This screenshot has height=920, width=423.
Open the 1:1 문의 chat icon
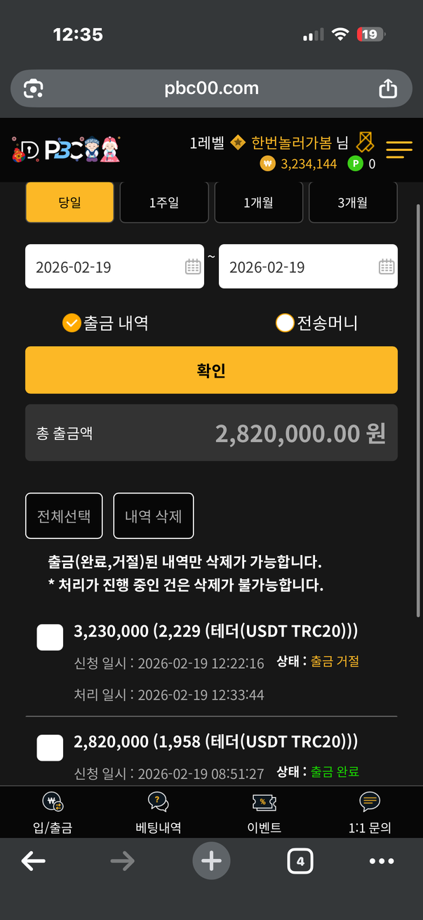click(370, 803)
